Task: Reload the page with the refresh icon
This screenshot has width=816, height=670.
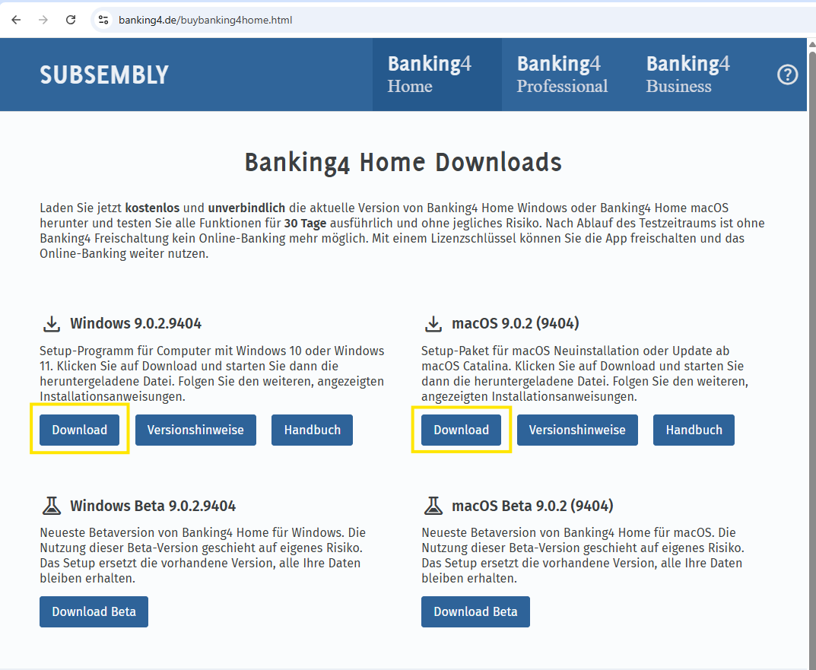Action: pos(71,20)
